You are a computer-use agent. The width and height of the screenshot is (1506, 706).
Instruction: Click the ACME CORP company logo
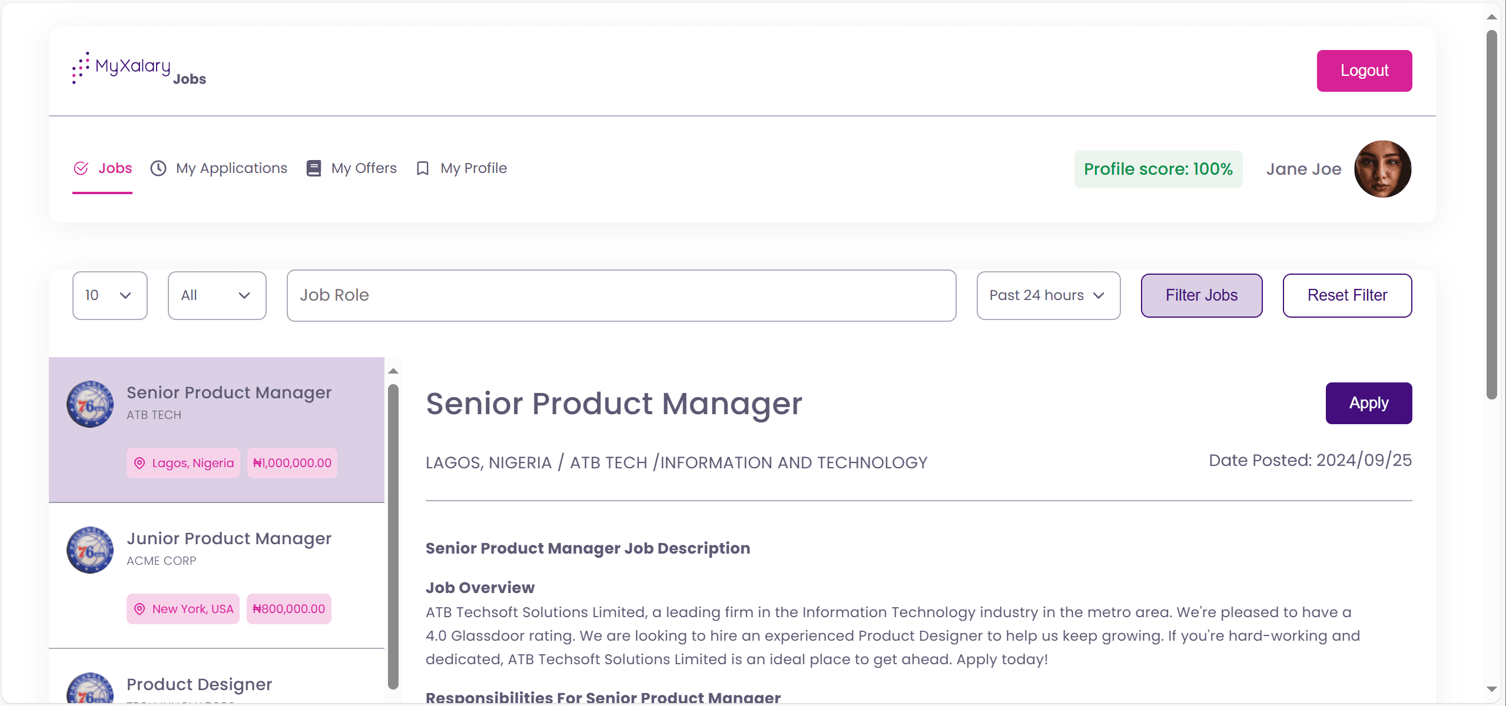click(x=90, y=550)
